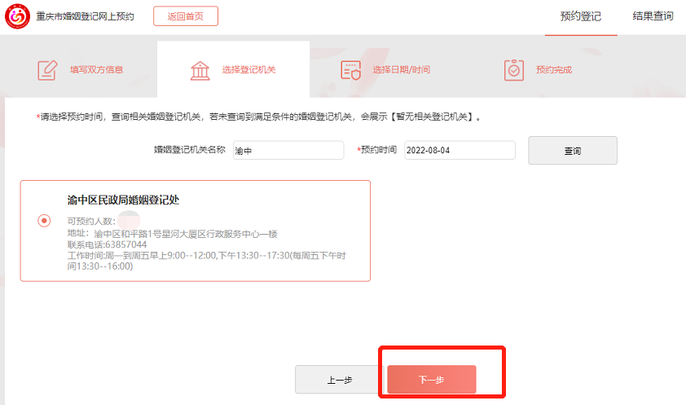This screenshot has width=686, height=405.
Task: Open the 结果查询 tab
Action: point(653,16)
